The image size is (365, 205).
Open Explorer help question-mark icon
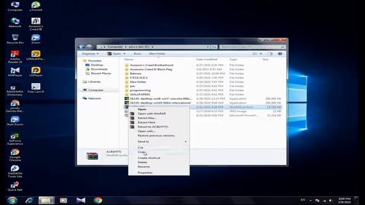pyautogui.click(x=280, y=54)
